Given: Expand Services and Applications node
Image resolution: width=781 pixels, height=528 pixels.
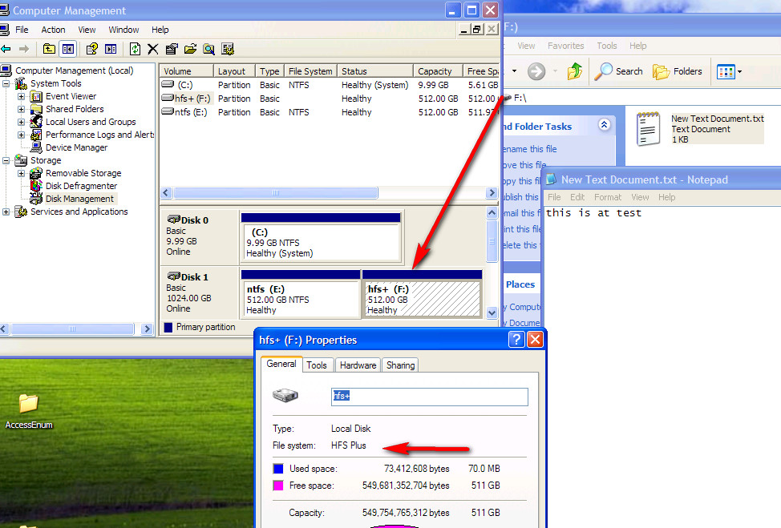Looking at the screenshot, I should pyautogui.click(x=6, y=212).
